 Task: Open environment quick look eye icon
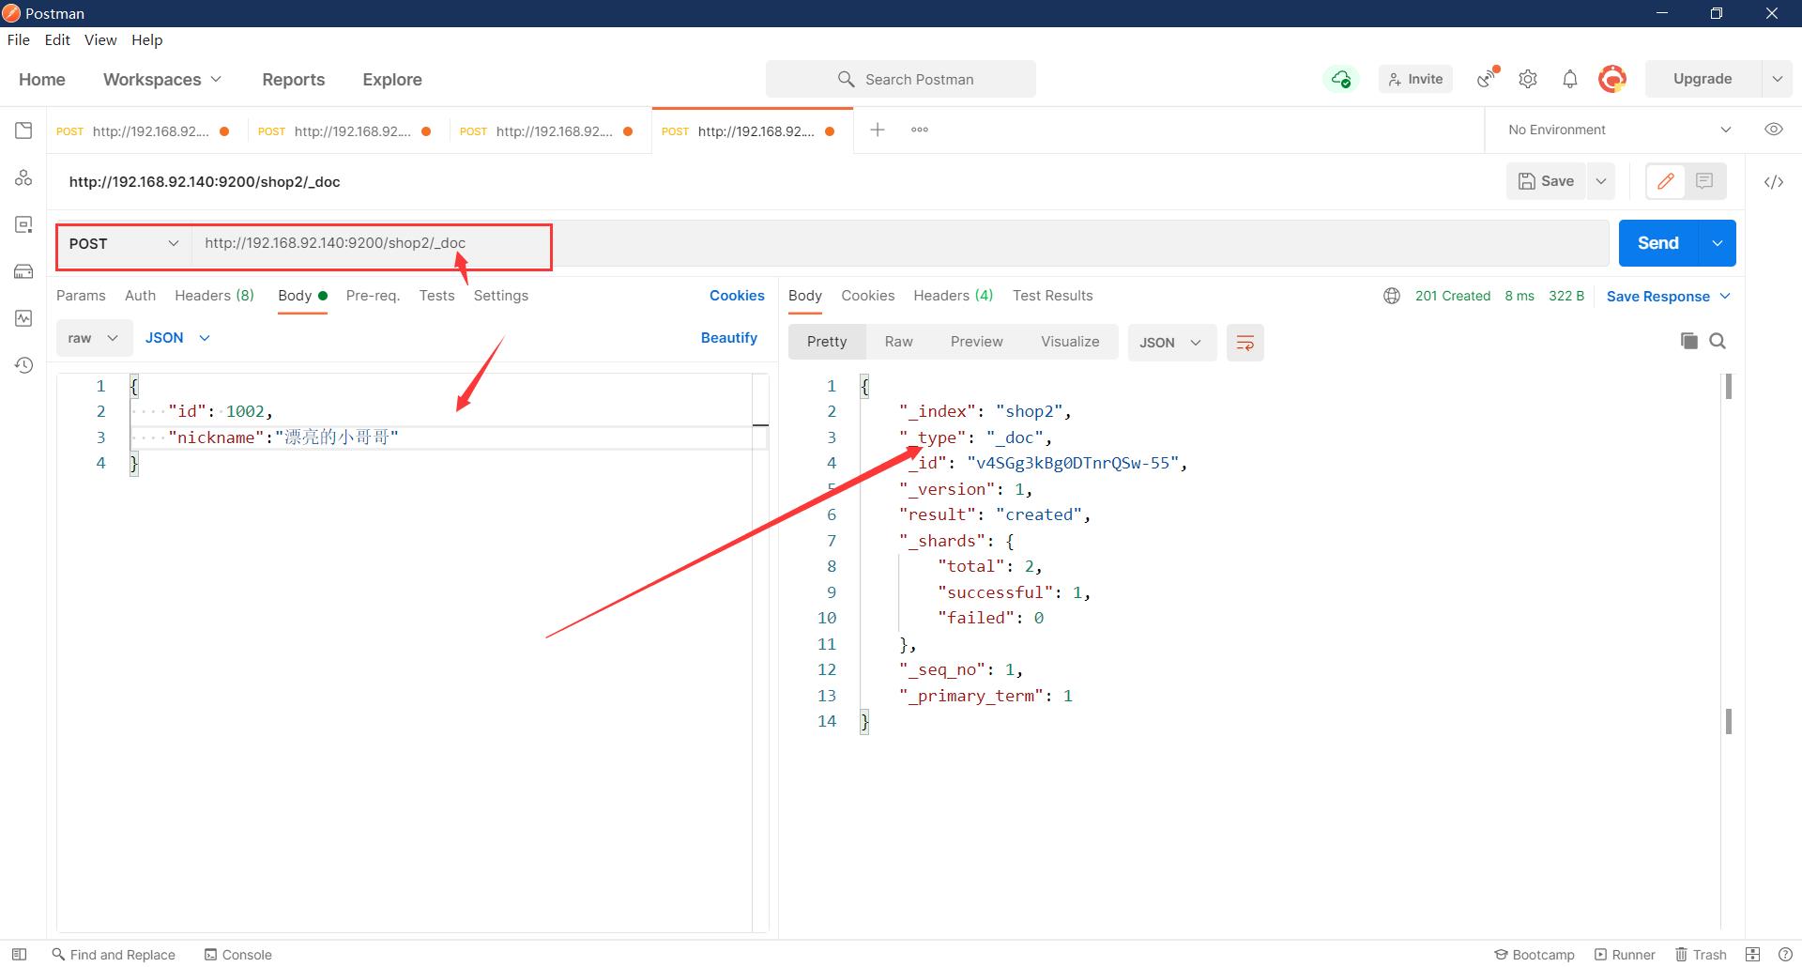pos(1773,130)
